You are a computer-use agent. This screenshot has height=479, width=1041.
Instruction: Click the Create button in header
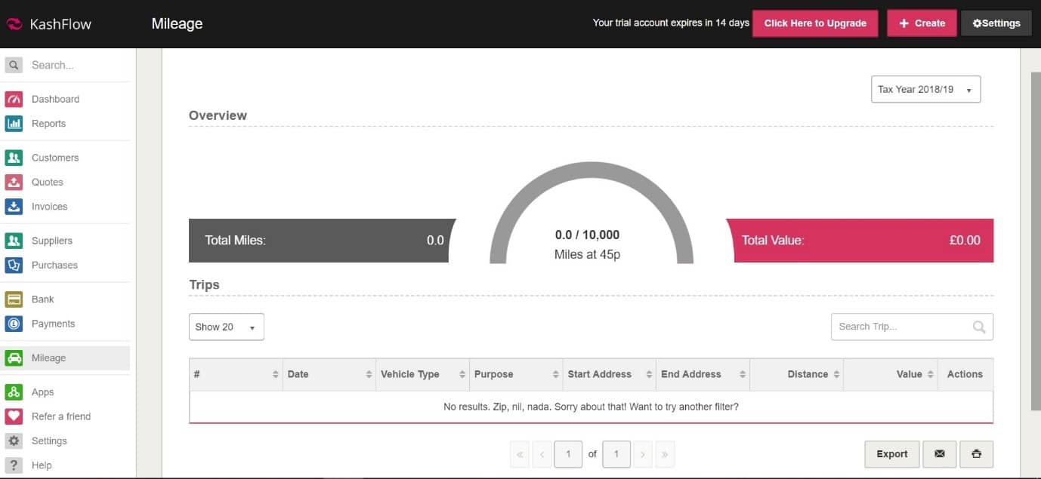point(922,23)
